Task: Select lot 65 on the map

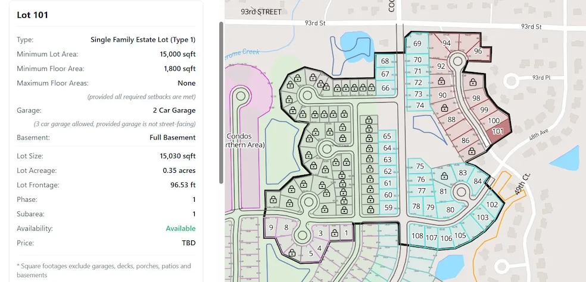Action: tap(387, 137)
